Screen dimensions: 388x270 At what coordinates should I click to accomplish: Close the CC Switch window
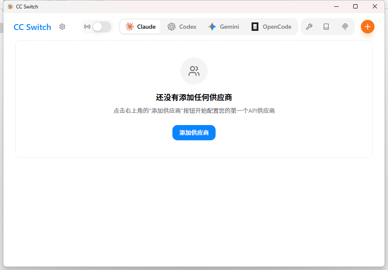375,6
